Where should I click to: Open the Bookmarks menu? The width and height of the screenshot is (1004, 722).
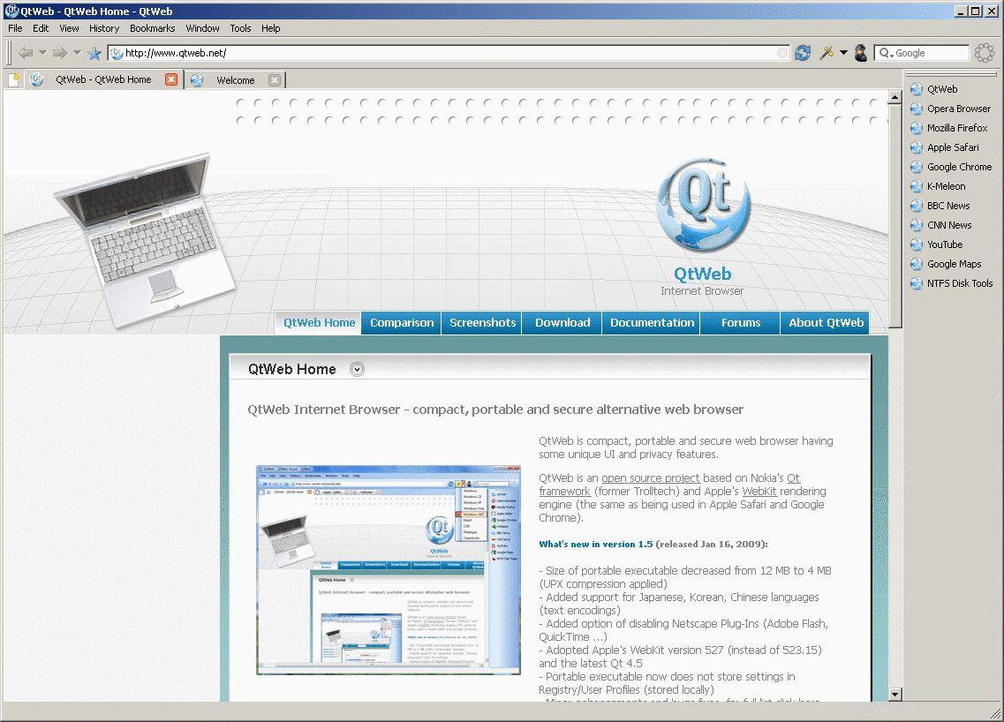pos(153,28)
